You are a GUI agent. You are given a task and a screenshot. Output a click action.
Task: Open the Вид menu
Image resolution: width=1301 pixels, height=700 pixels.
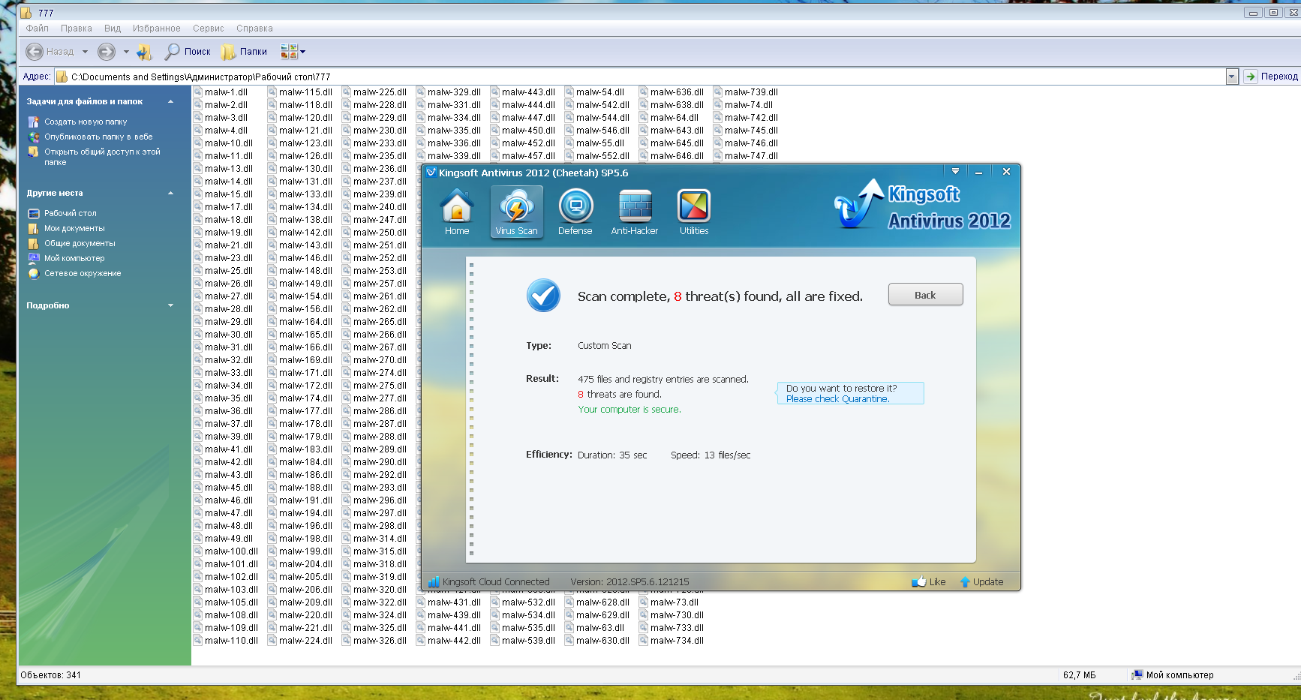pyautogui.click(x=113, y=29)
